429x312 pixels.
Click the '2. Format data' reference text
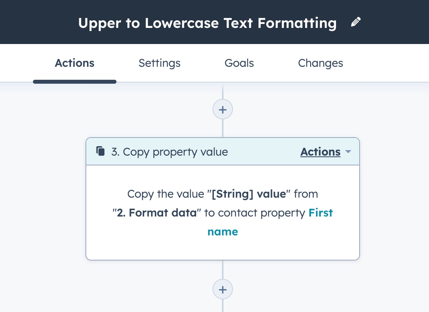tap(157, 213)
